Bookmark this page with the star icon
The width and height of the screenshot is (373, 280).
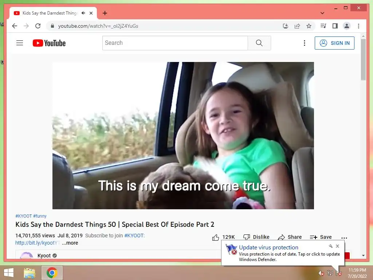pyautogui.click(x=309, y=26)
